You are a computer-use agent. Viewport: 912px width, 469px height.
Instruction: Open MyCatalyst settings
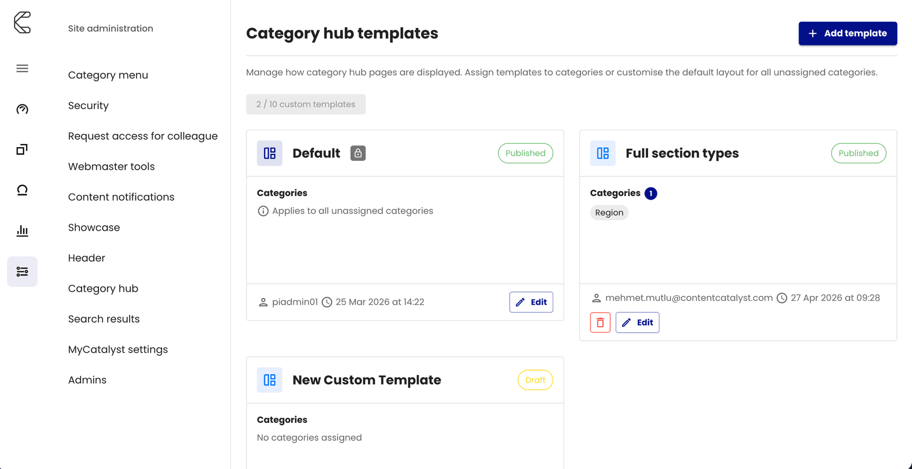[x=118, y=349]
